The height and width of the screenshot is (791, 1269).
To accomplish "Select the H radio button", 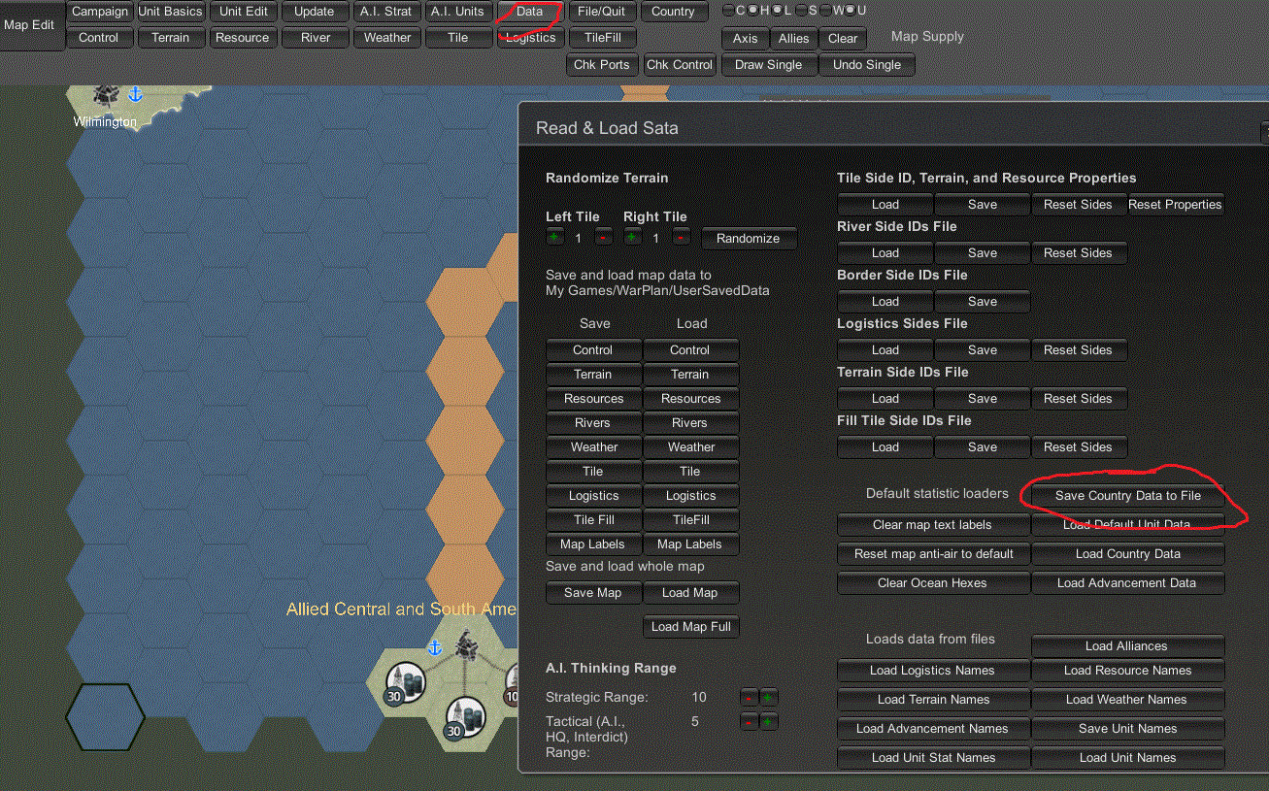I will click(x=753, y=11).
